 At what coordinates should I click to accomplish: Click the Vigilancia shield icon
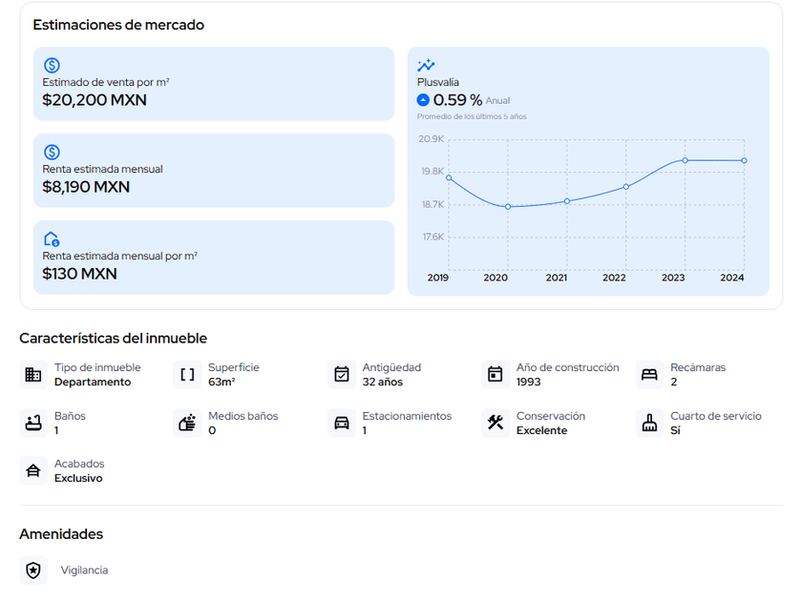(33, 570)
